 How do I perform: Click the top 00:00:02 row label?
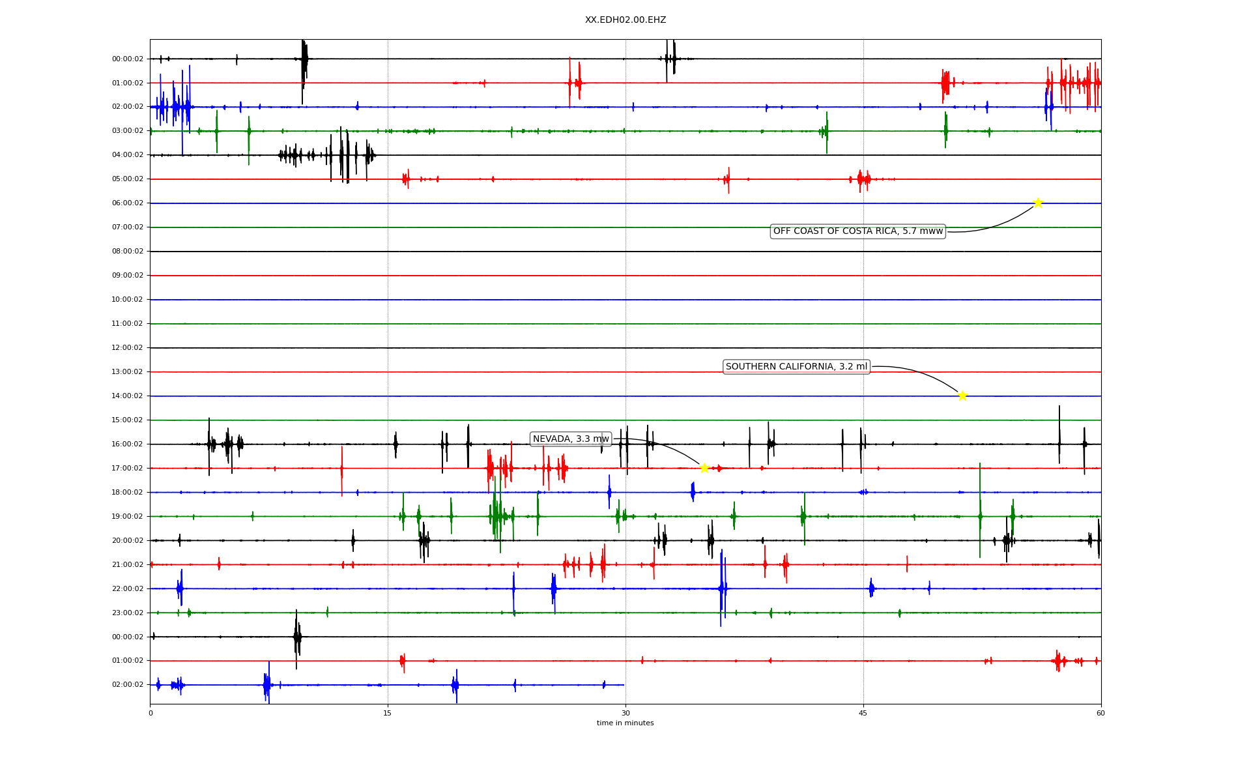pos(127,59)
